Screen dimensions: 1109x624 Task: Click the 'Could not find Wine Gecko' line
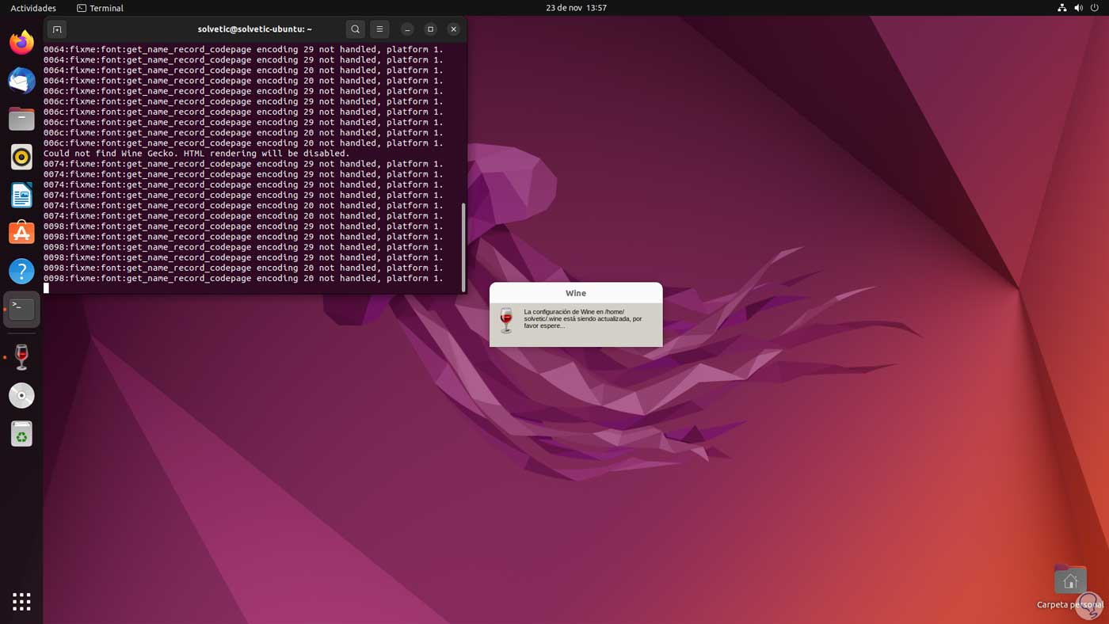pyautogui.click(x=196, y=154)
